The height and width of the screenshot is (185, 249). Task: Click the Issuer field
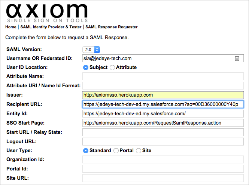click(x=163, y=95)
